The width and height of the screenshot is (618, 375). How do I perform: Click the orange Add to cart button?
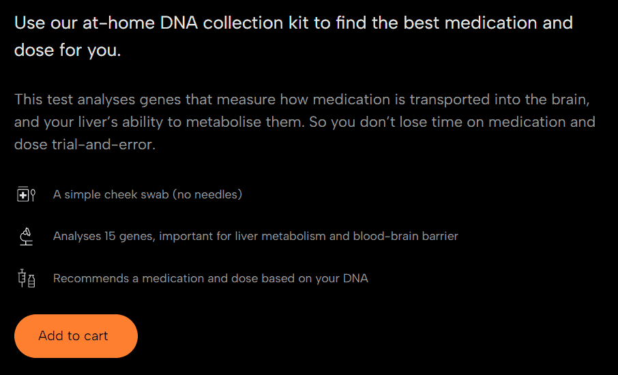pyautogui.click(x=76, y=336)
